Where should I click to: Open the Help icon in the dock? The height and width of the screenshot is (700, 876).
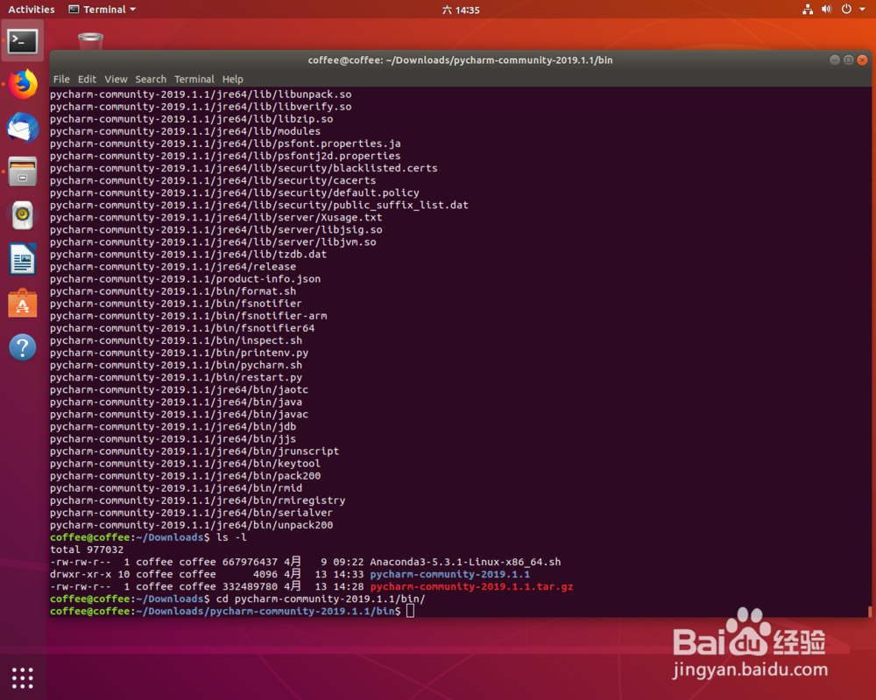(x=23, y=347)
